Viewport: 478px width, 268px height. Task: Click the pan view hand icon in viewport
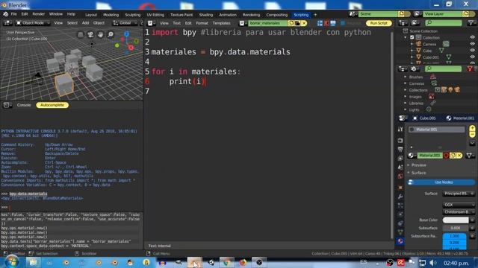(101, 35)
